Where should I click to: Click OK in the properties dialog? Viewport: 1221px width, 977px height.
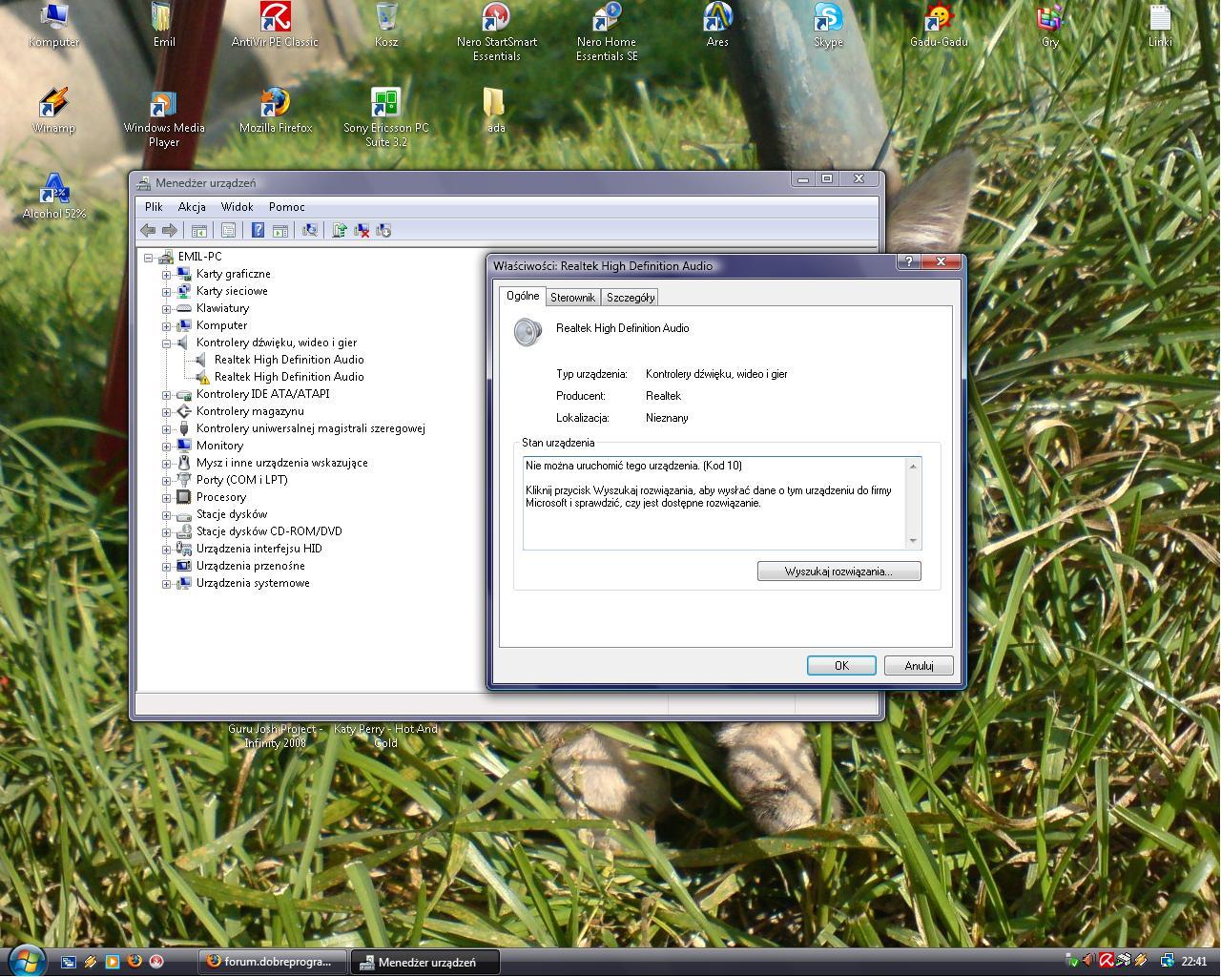841,666
